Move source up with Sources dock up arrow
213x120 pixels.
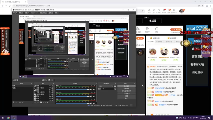44,102
